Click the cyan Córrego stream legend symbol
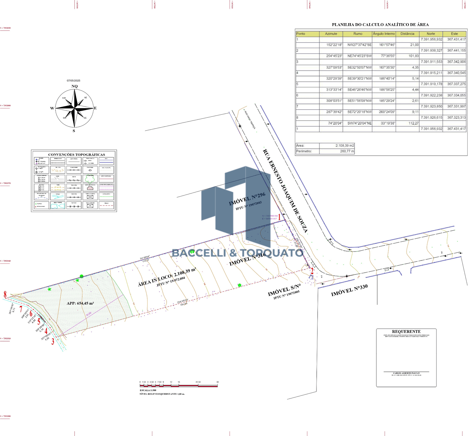475x436 pixels. tap(58, 196)
